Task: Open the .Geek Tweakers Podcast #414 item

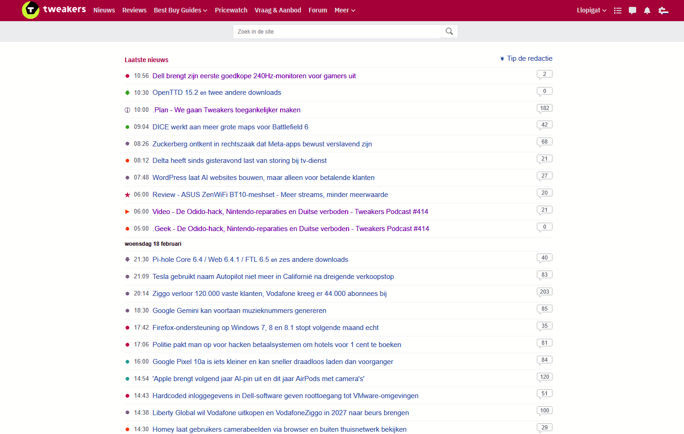Action: pyautogui.click(x=291, y=229)
